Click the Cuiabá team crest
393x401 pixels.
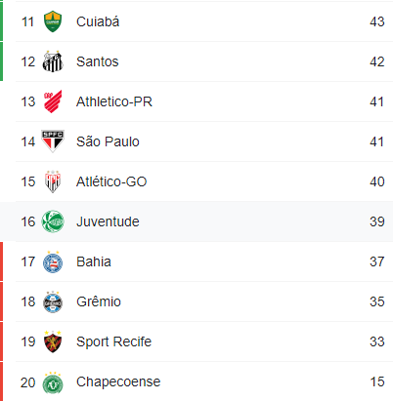pos(53,21)
